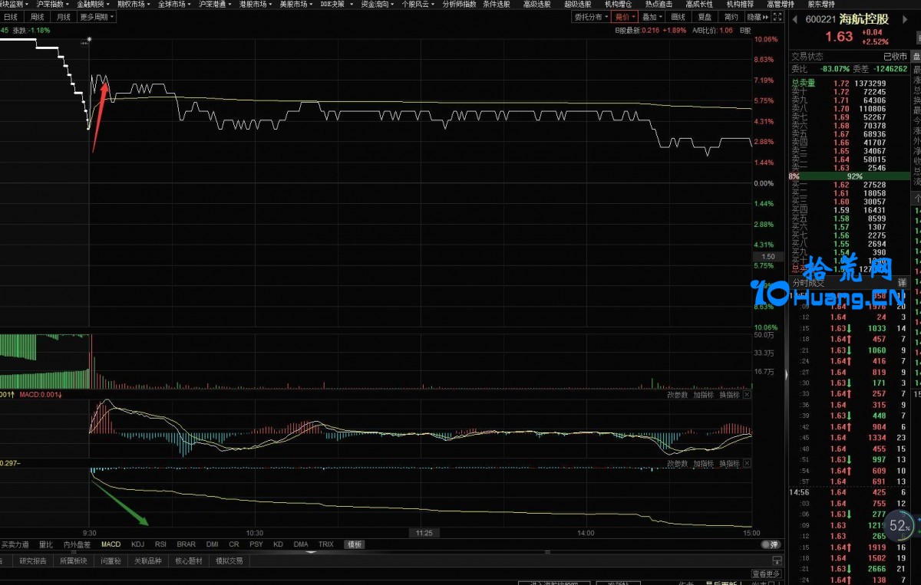Close the MACD indicator panel
Viewport: 921px width, 585px height.
pos(747,396)
